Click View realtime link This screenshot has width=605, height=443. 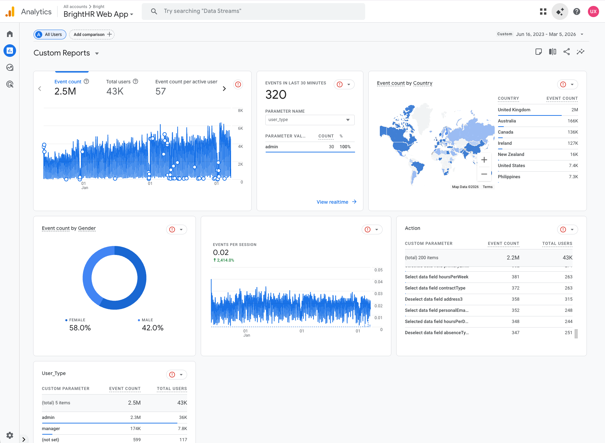point(337,202)
